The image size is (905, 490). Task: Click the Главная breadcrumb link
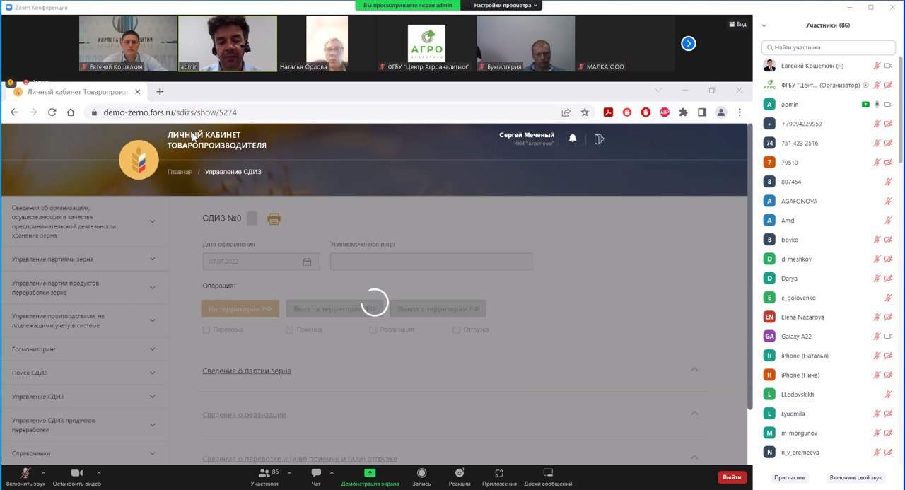[x=180, y=172]
